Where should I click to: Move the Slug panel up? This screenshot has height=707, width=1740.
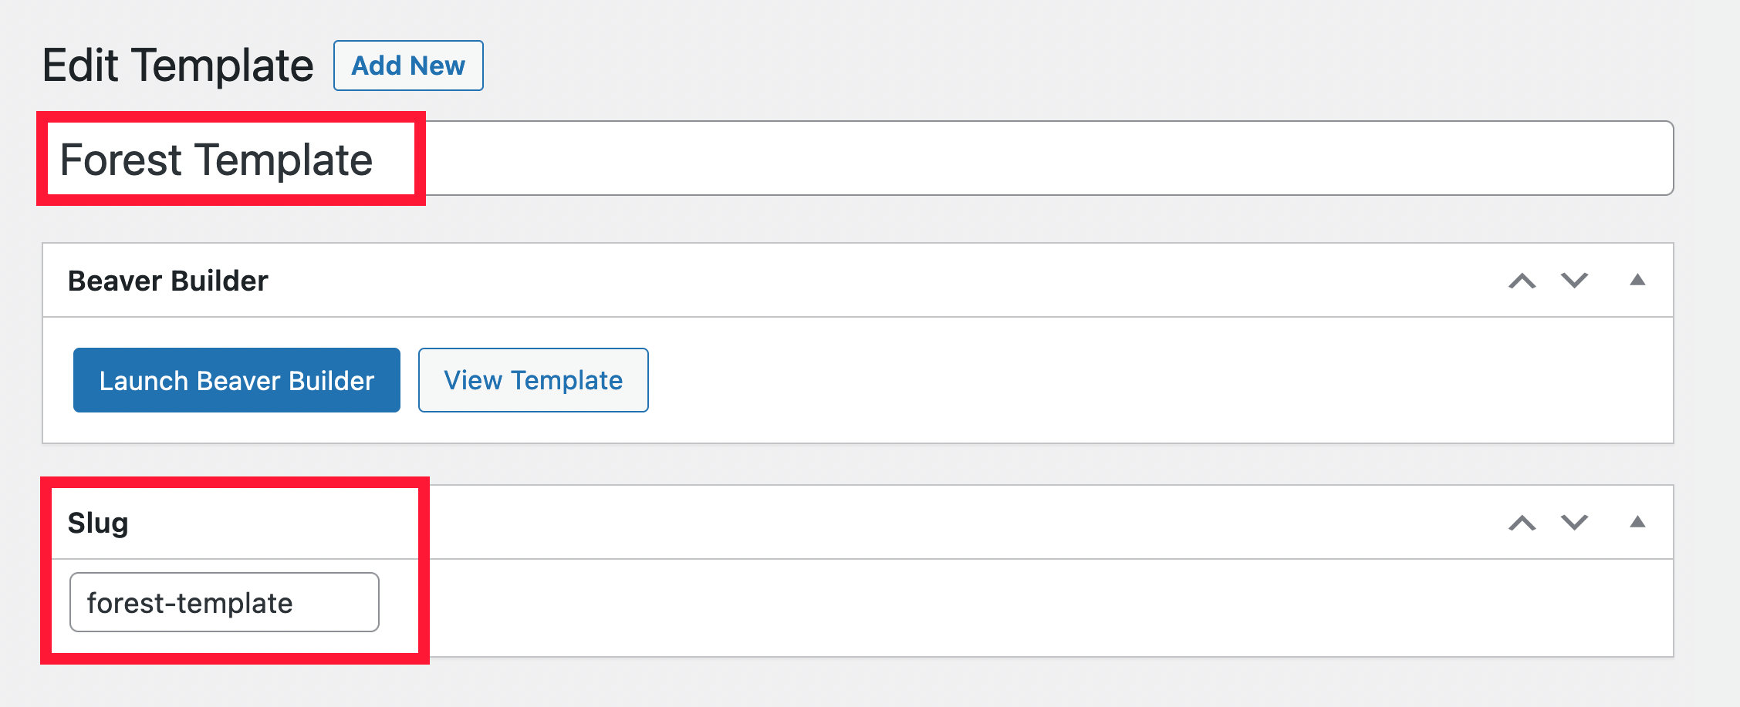point(1521,522)
